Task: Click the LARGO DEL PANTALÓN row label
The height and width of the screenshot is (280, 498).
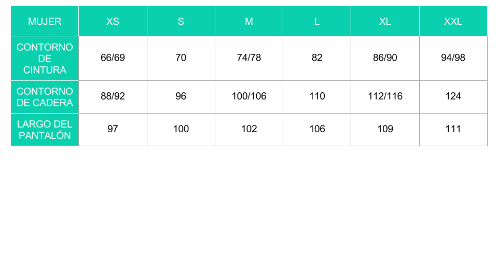Action: (x=45, y=130)
